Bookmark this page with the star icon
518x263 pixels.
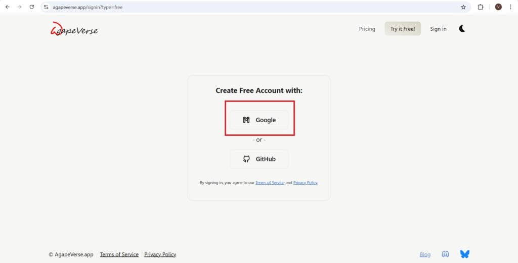click(x=463, y=7)
